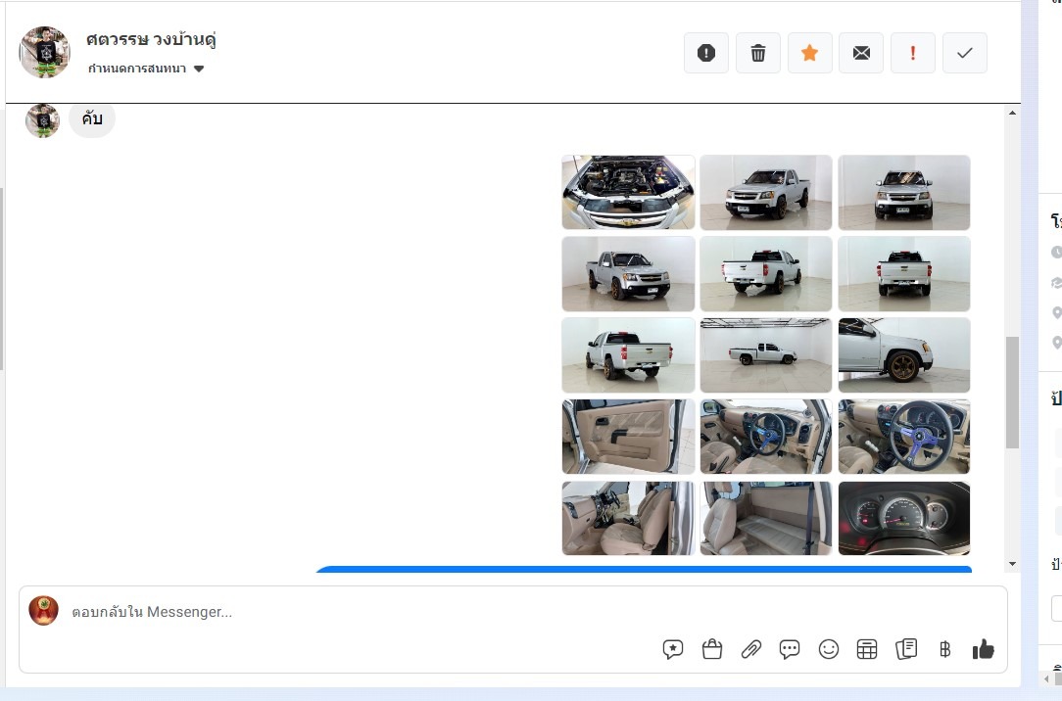Open the front-right angle pickup photo
Image resolution: width=1062 pixels, height=701 pixels.
coord(629,273)
